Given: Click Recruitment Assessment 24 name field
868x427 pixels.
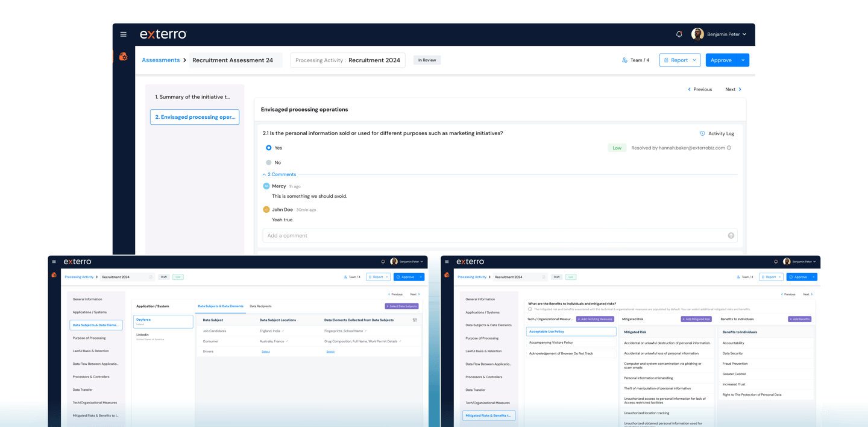Looking at the screenshot, I should (237, 60).
